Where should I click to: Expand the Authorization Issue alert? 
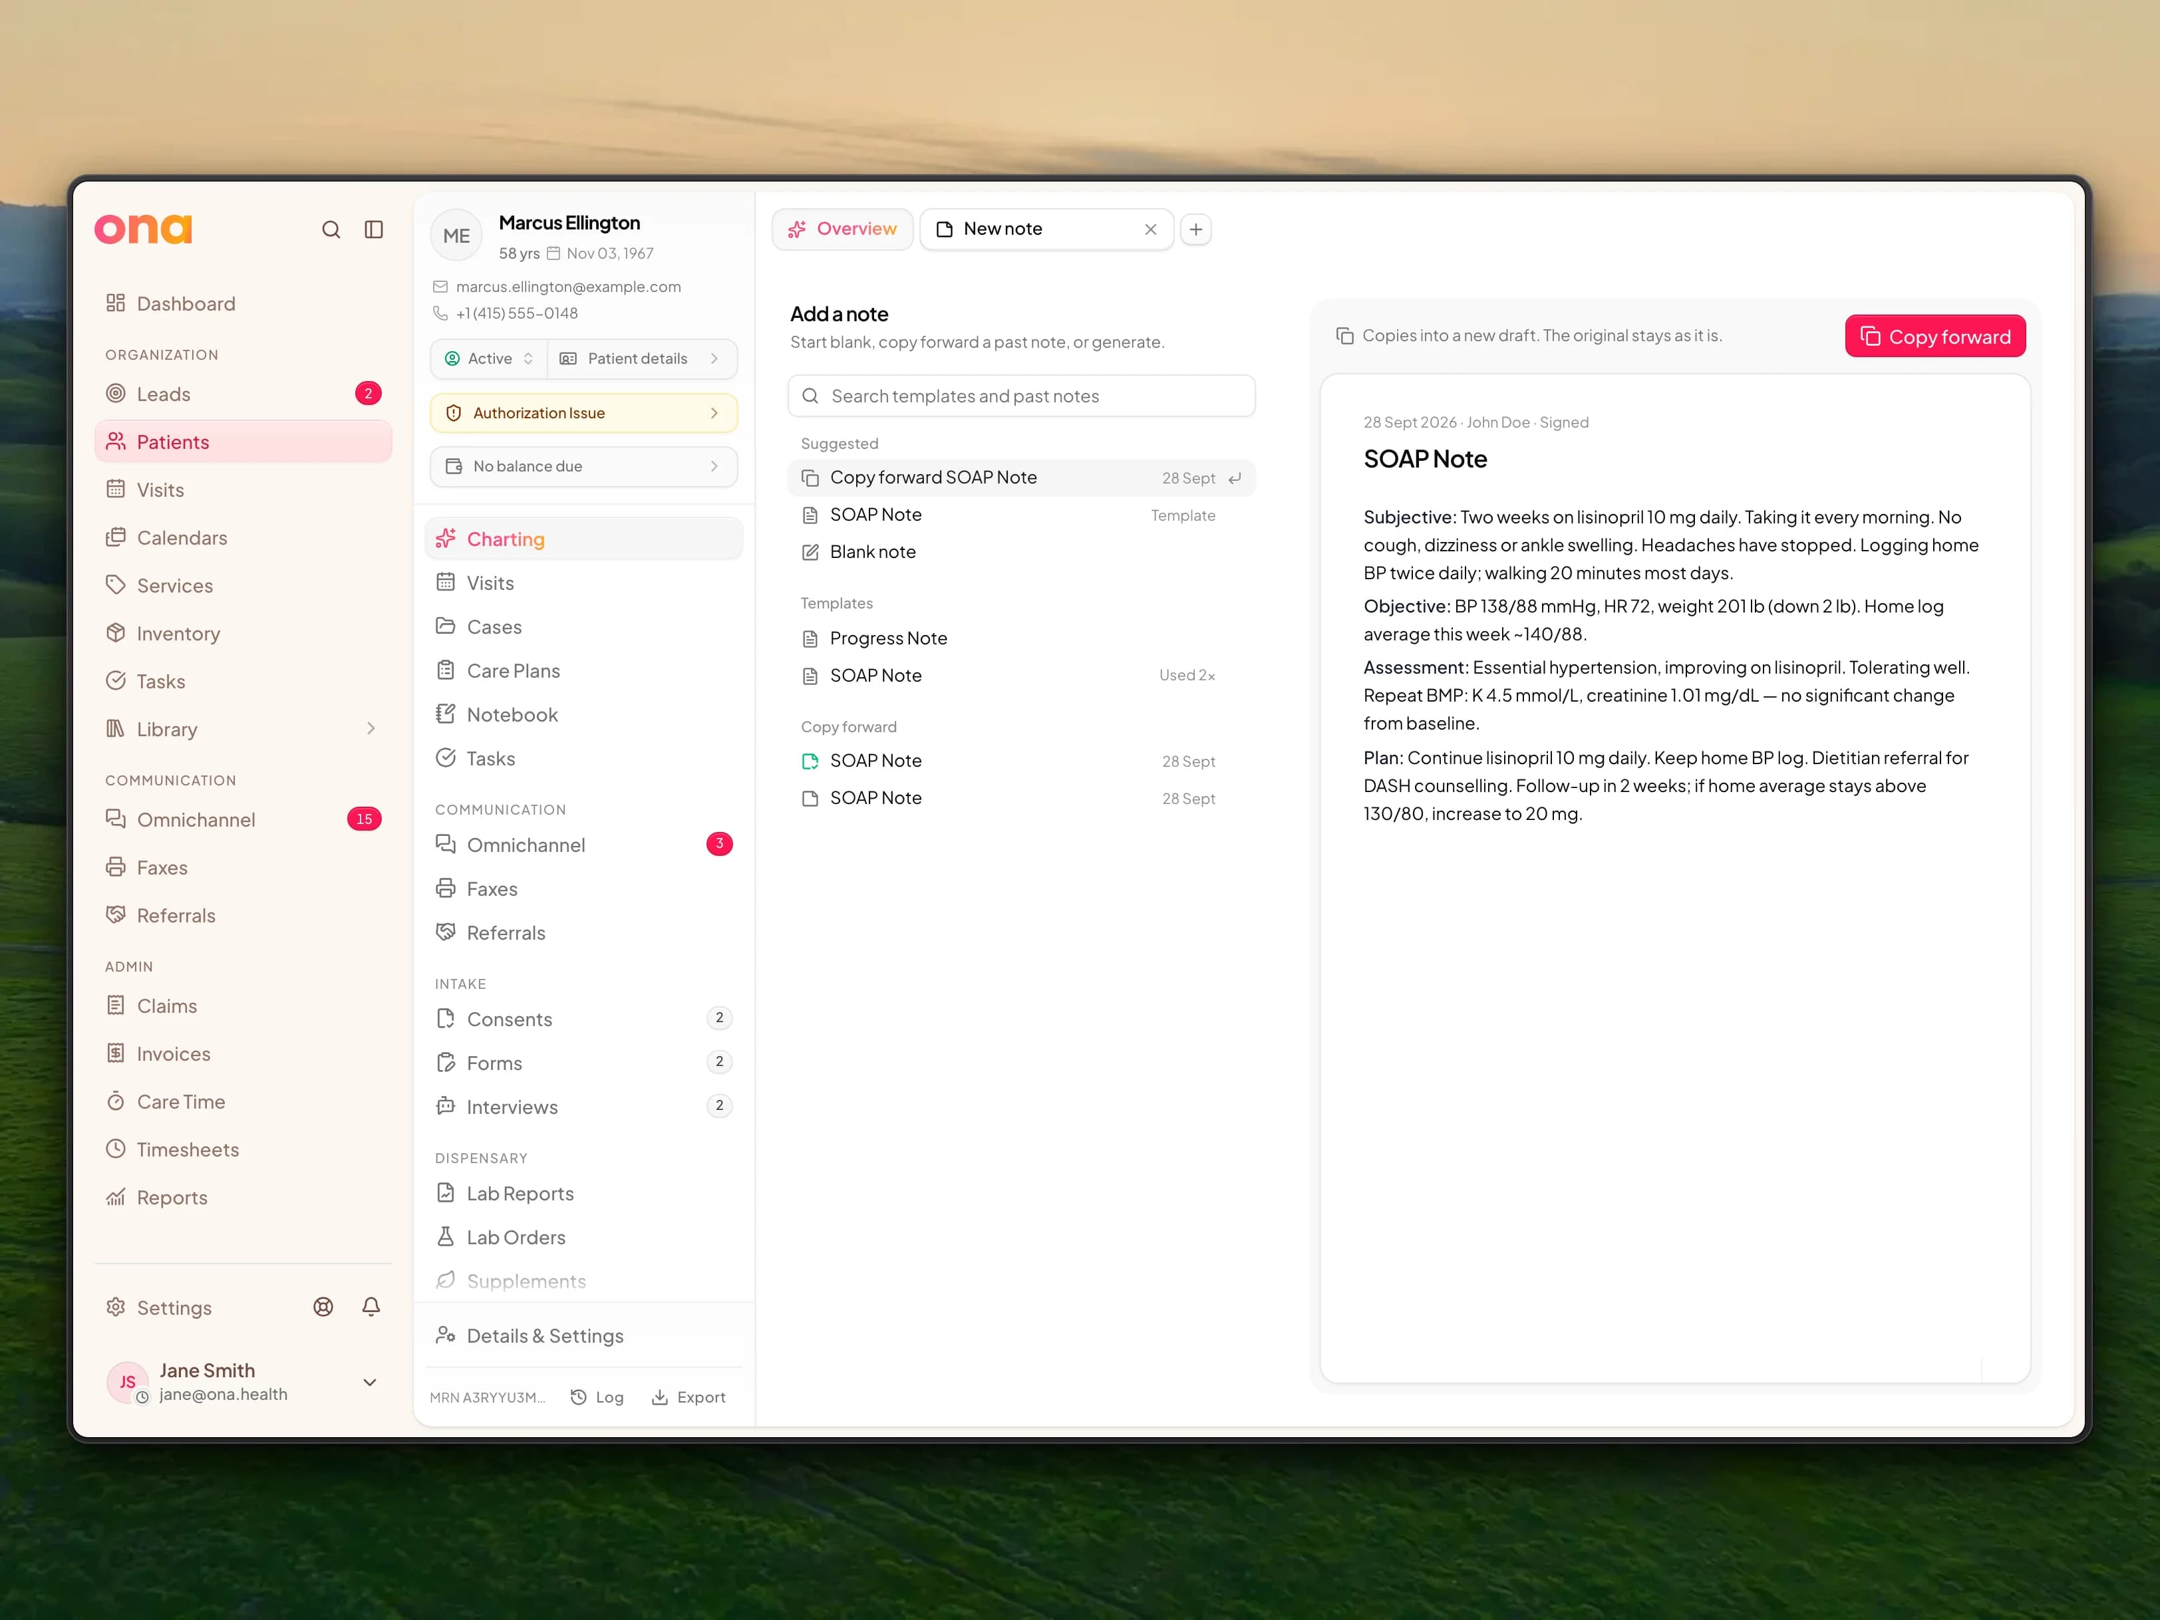583,413
